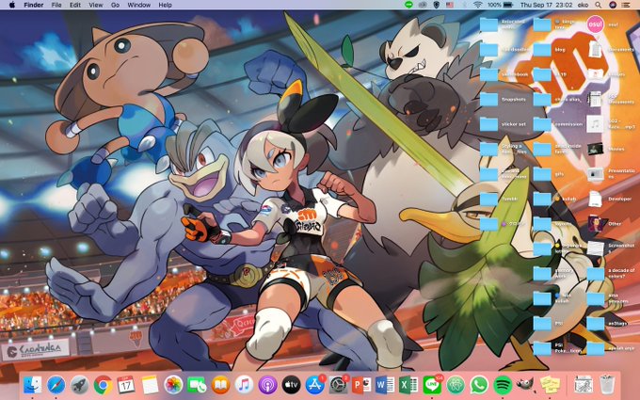Image resolution: width=640 pixels, height=400 pixels.
Task: Open Spotlight search magnifier
Action: pyautogui.click(x=598, y=5)
